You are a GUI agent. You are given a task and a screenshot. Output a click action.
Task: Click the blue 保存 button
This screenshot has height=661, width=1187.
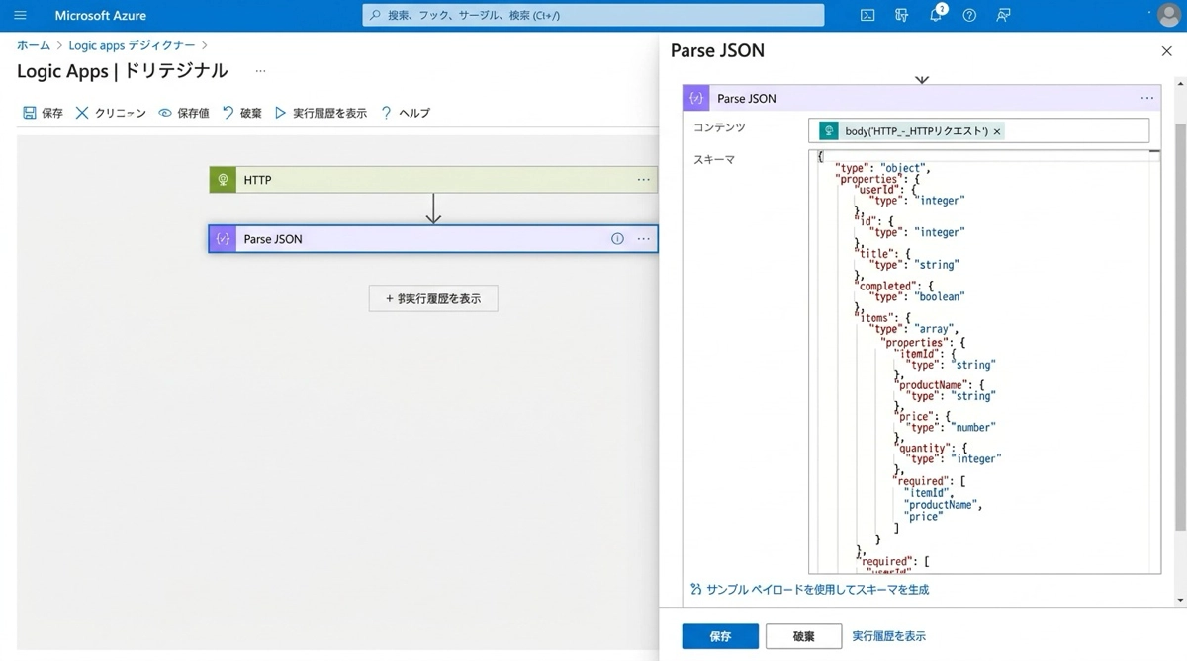tap(720, 636)
